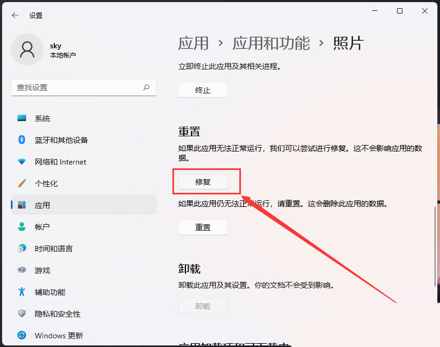Select the 卸载 uninstall button
This screenshot has width=440, height=347.
pos(202,306)
